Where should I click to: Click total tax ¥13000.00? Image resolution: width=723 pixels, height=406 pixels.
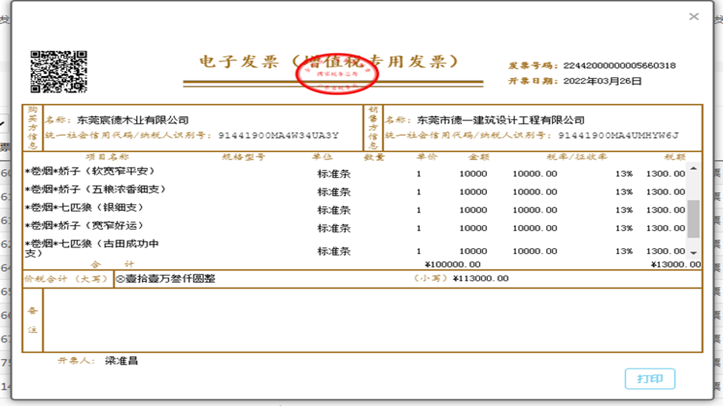[676, 264]
